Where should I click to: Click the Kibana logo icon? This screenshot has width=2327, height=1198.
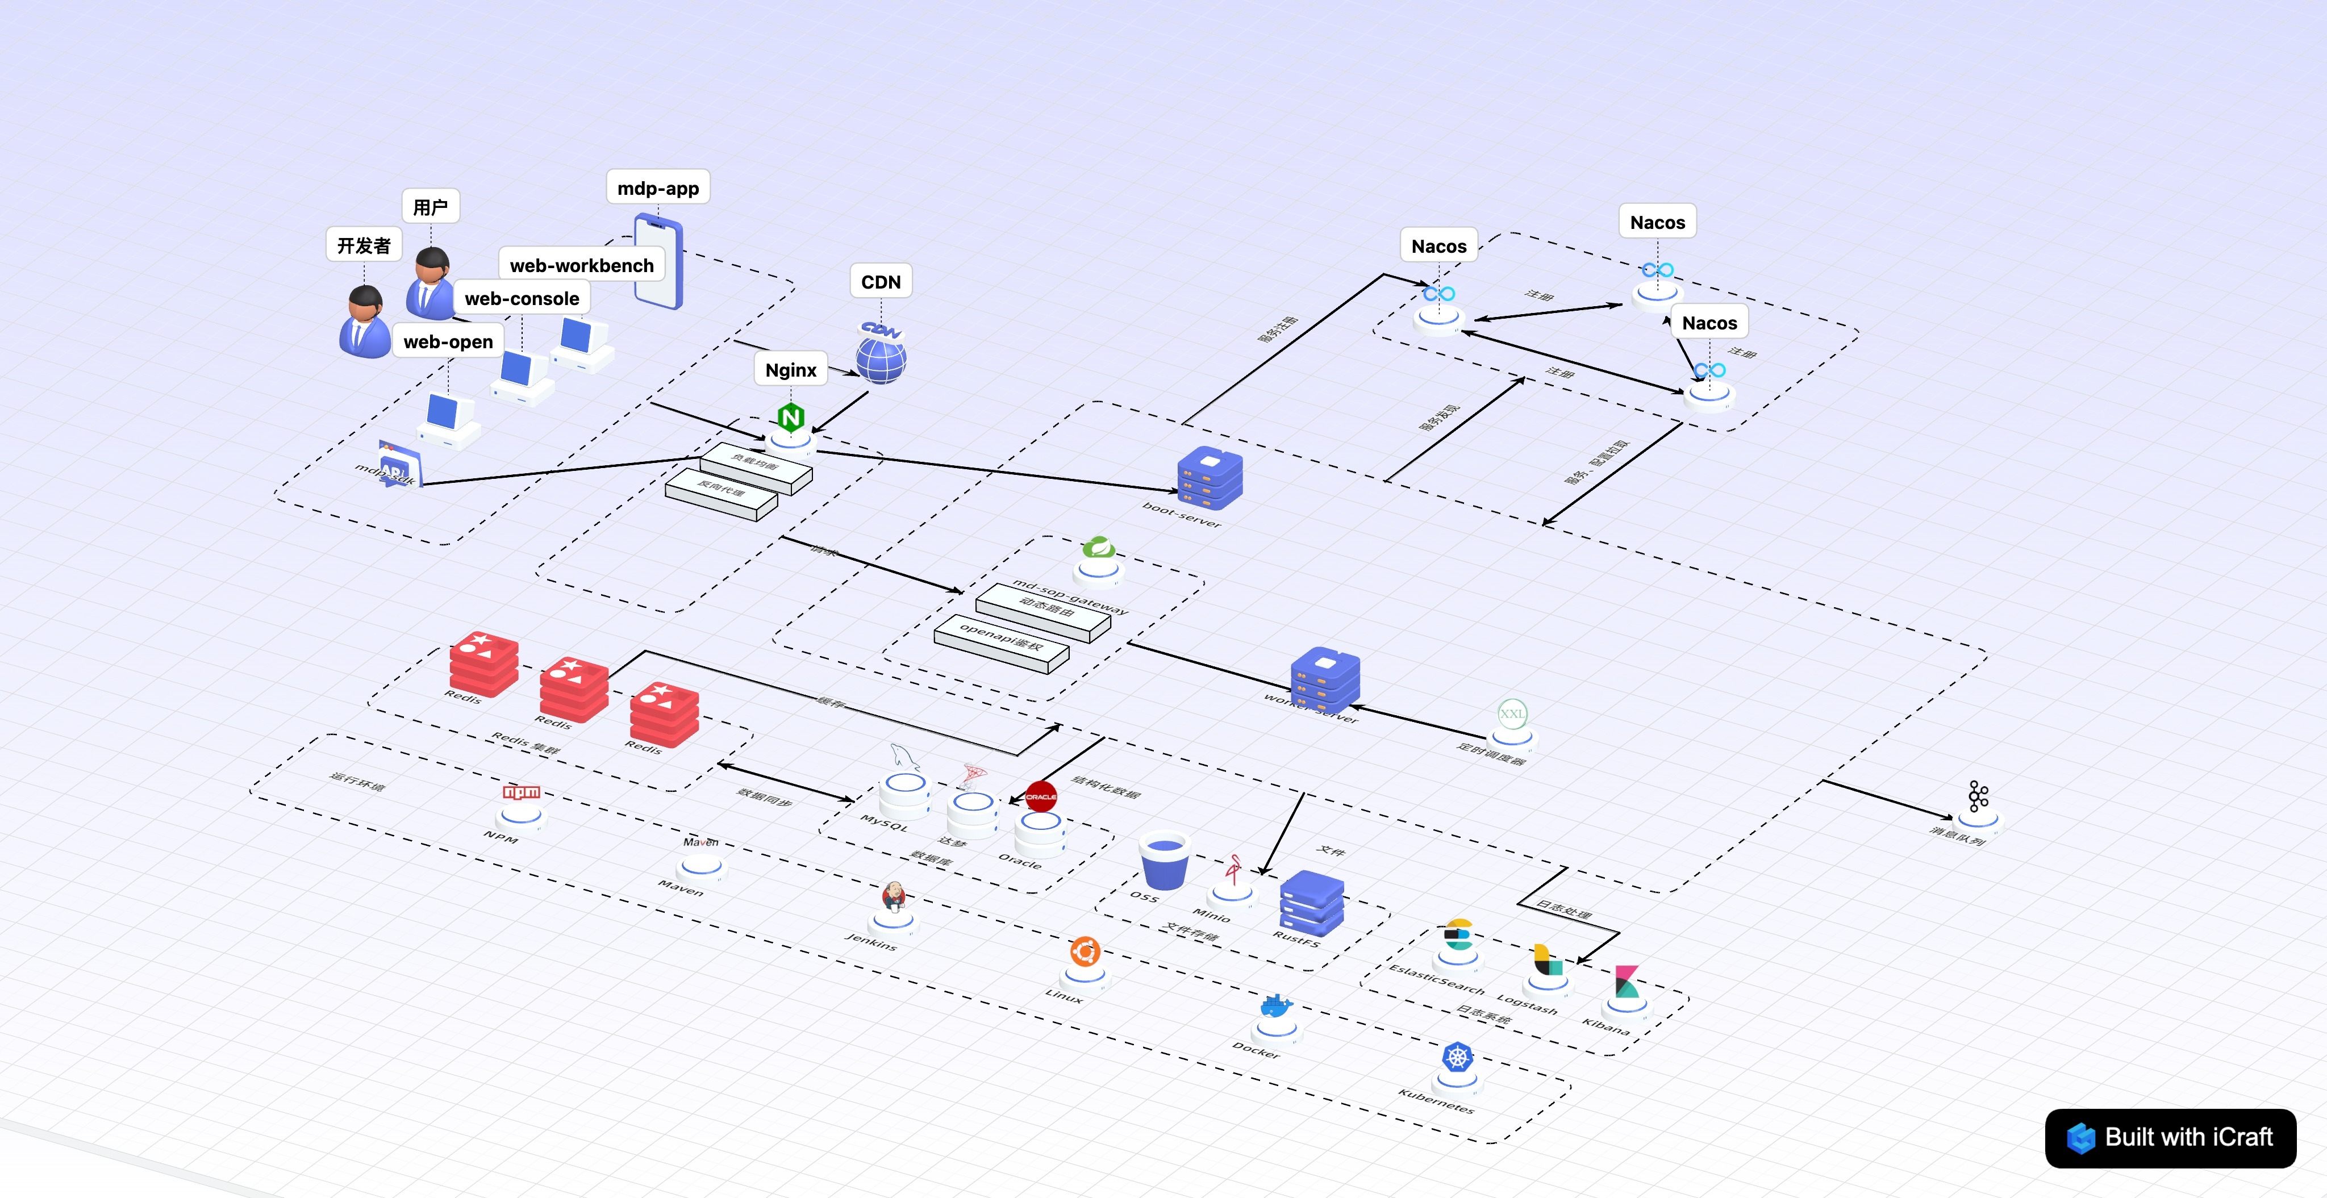click(x=1626, y=982)
